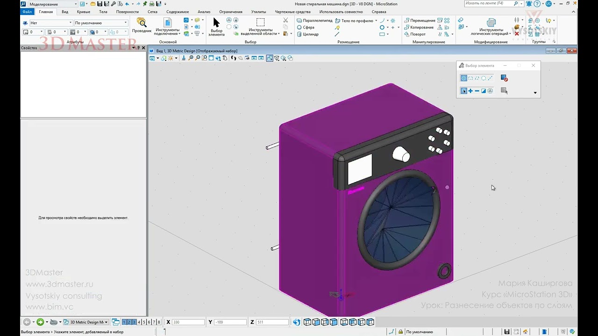Viewport: 598px width, 336px height.
Task: Choose the Сфера primitive tool
Action: pyautogui.click(x=308, y=28)
